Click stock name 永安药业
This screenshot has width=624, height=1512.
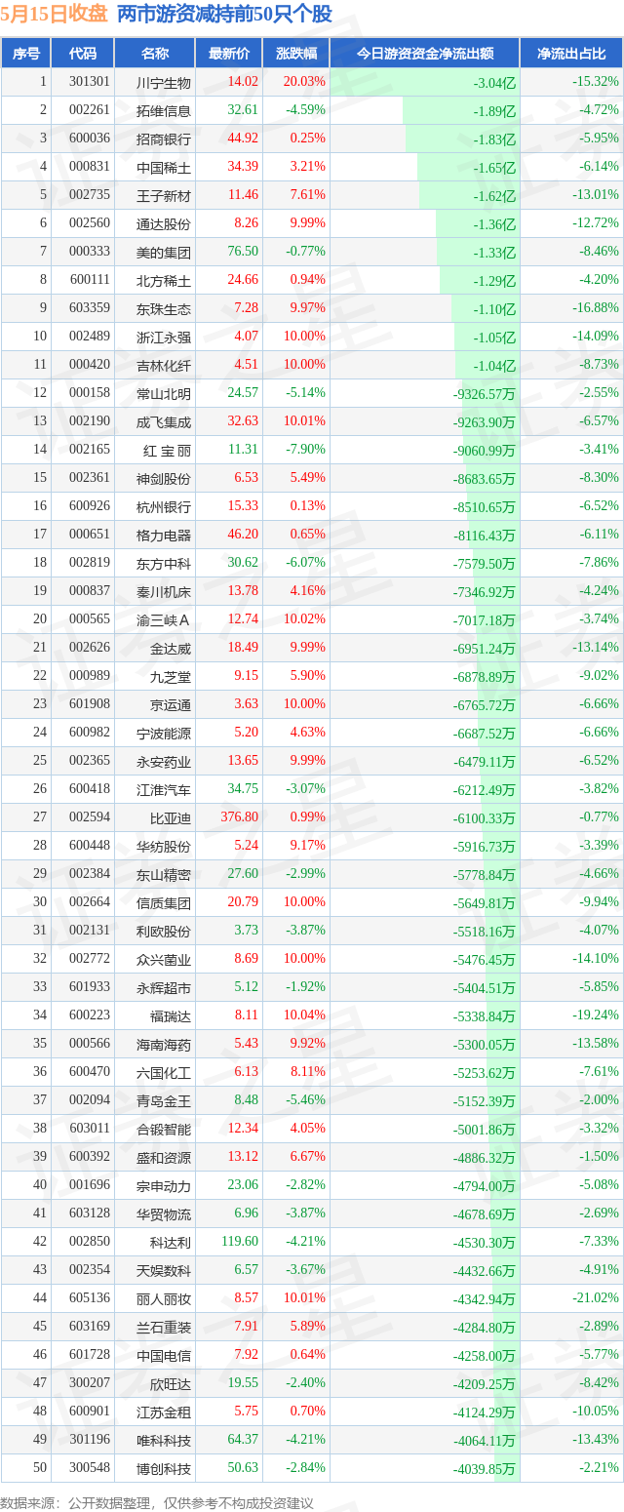164,761
